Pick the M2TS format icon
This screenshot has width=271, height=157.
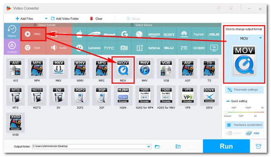pyautogui.click(x=37, y=96)
